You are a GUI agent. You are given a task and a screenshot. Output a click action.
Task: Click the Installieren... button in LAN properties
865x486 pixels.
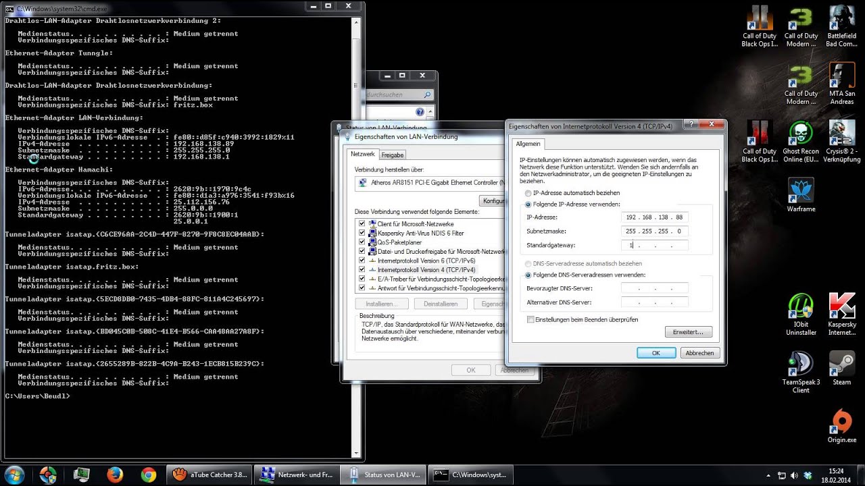click(382, 304)
